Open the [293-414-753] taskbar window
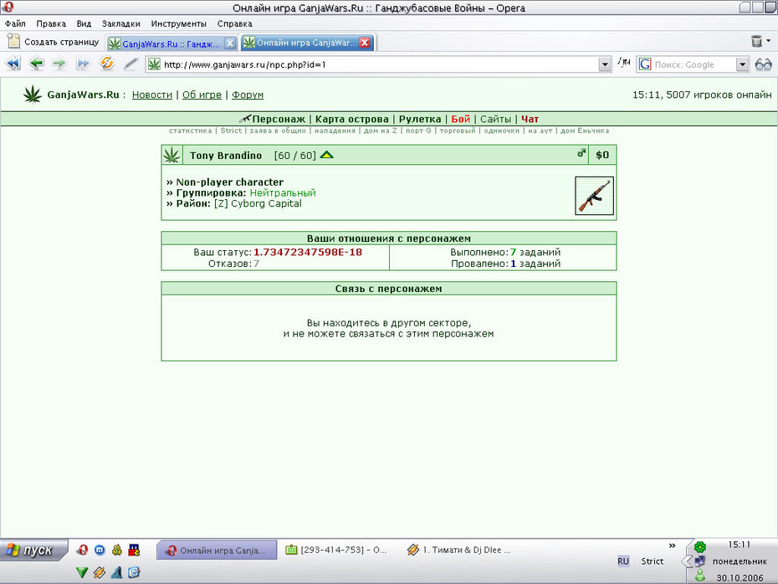 (337, 550)
